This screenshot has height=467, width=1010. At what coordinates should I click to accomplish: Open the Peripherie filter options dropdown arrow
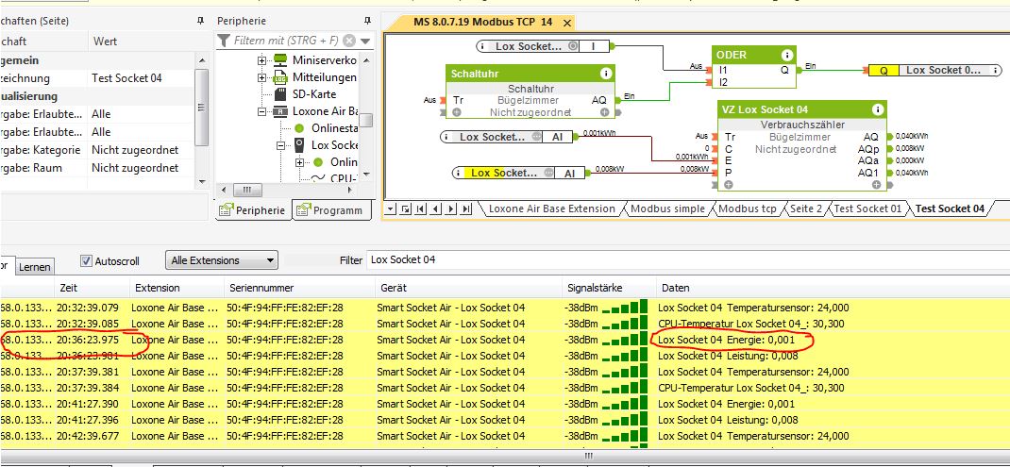[365, 41]
